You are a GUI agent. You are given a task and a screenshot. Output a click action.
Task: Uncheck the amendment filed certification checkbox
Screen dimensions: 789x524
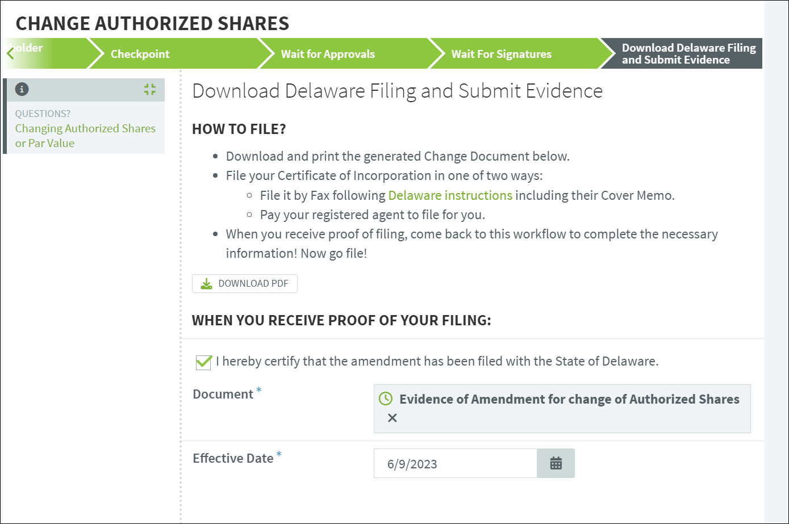point(203,362)
